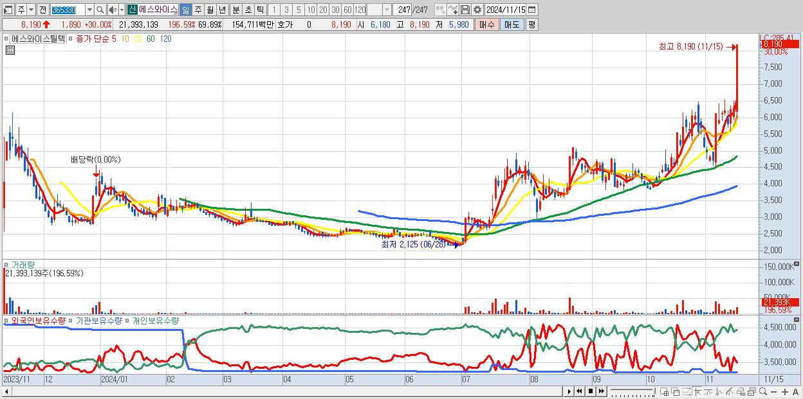Click the zigzag line chart icon in the bottom toolbar
This screenshot has height=399, width=803.
click(x=719, y=391)
